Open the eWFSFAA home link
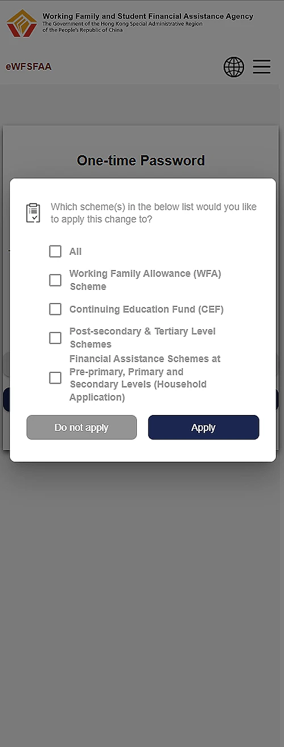 (28, 67)
